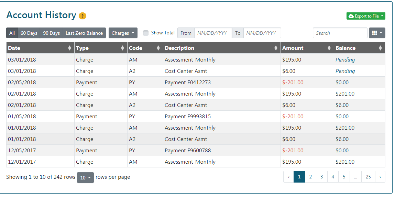Sort by Balance column sort icon
395x208 pixels.
[380, 48]
